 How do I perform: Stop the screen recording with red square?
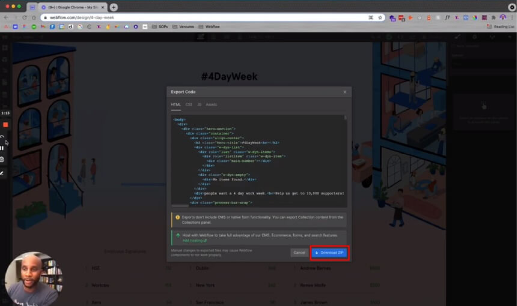coord(5,125)
